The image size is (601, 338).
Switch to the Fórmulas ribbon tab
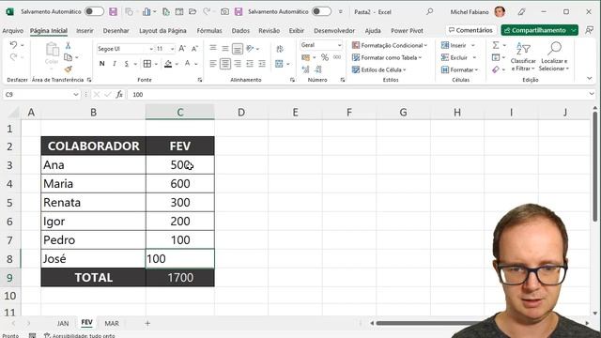point(209,31)
